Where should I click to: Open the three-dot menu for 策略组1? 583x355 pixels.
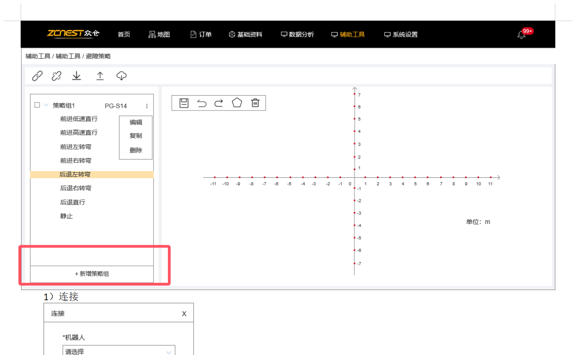point(146,106)
